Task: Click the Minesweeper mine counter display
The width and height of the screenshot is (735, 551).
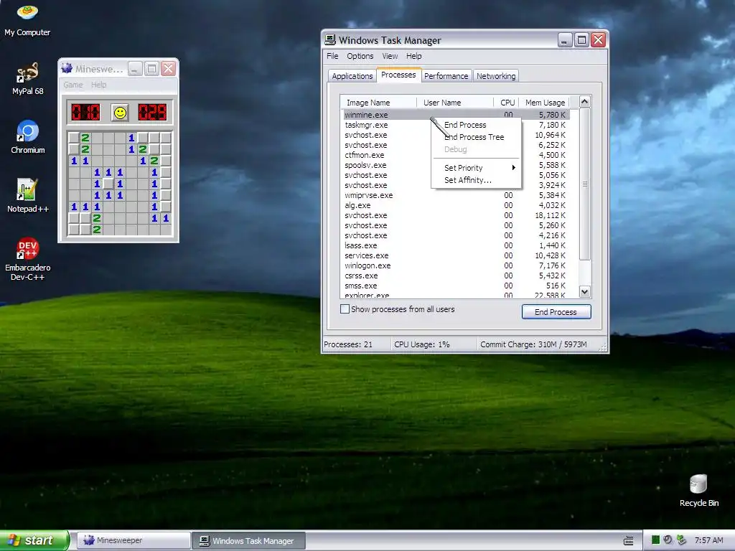Action: [85, 113]
